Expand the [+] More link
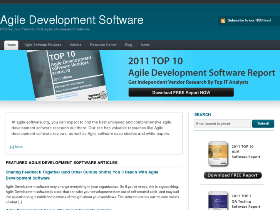 point(17,147)
